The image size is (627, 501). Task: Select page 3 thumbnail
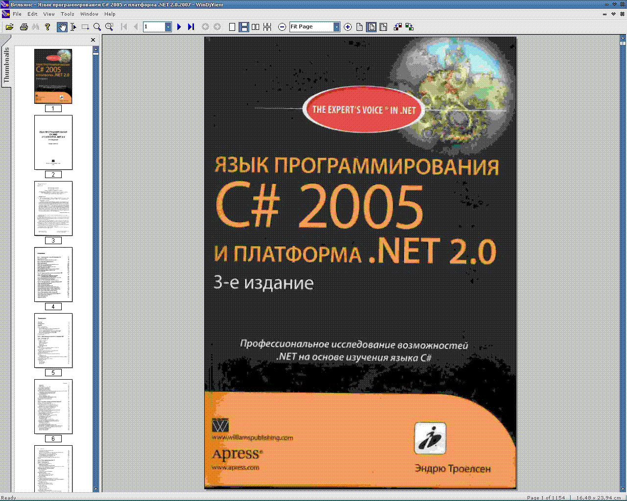point(53,208)
